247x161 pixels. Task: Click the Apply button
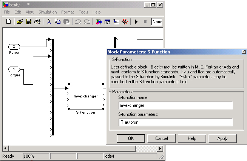222,138
